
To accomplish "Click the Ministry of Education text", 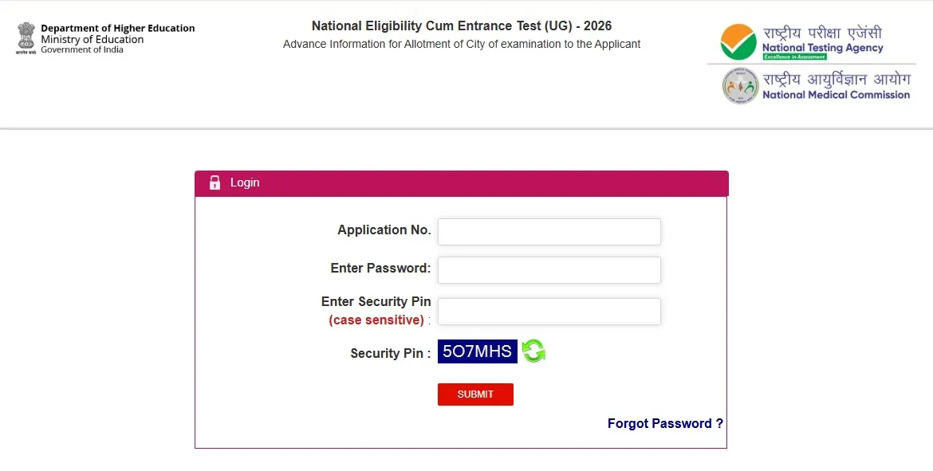I will 93,40.
